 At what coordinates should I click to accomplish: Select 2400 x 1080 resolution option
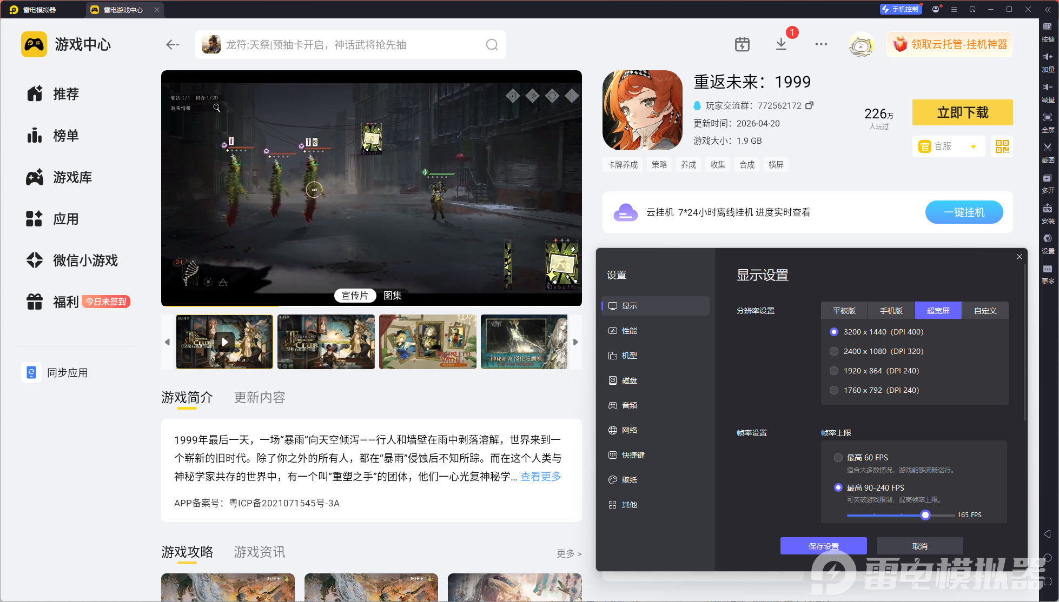coord(834,351)
